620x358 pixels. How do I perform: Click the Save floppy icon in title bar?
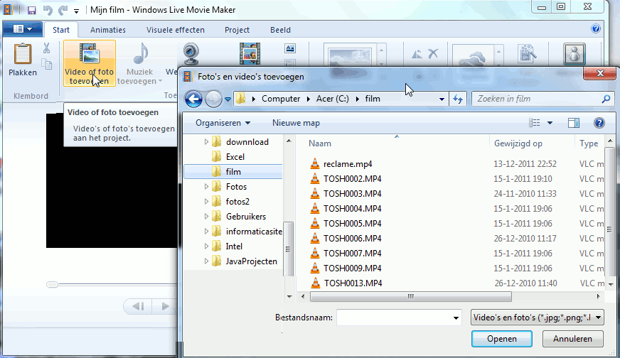pyautogui.click(x=31, y=10)
